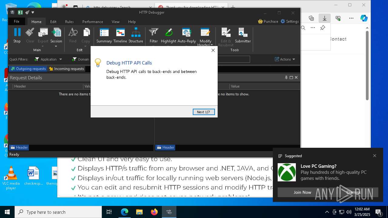This screenshot has height=218, width=388.
Task: Open the Timeline view icon
Action: pos(120,32)
